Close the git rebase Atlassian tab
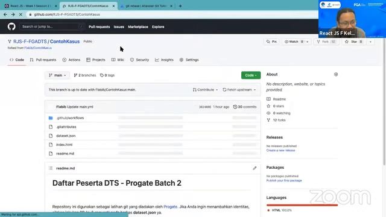The width and height of the screenshot is (386, 217). 171,6
